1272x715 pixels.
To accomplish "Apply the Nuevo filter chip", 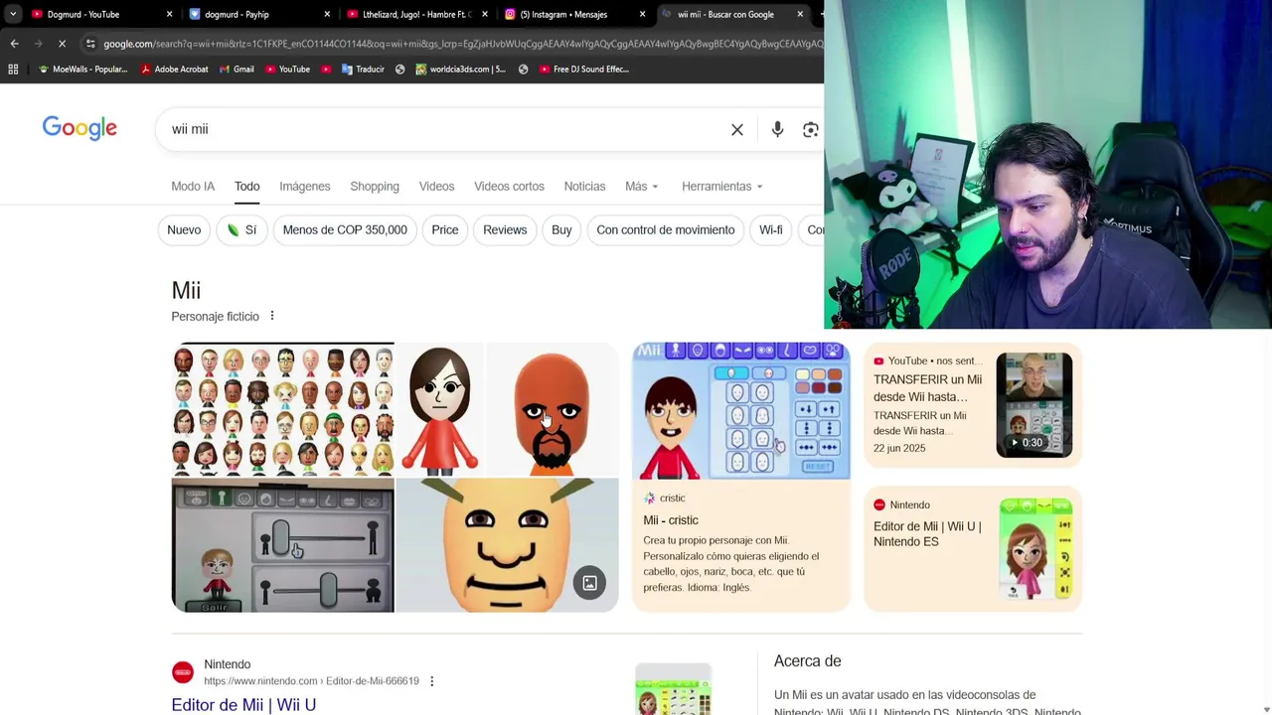I will coord(184,230).
